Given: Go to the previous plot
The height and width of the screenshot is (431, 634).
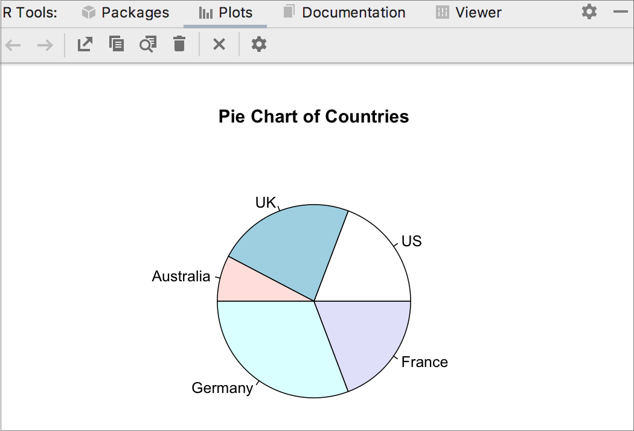Looking at the screenshot, I should coord(13,44).
